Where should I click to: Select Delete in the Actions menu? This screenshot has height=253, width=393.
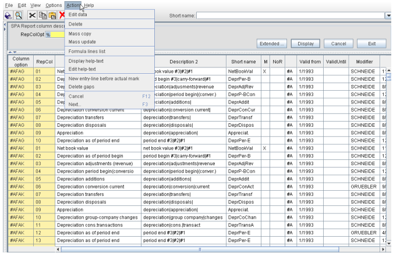109,24
